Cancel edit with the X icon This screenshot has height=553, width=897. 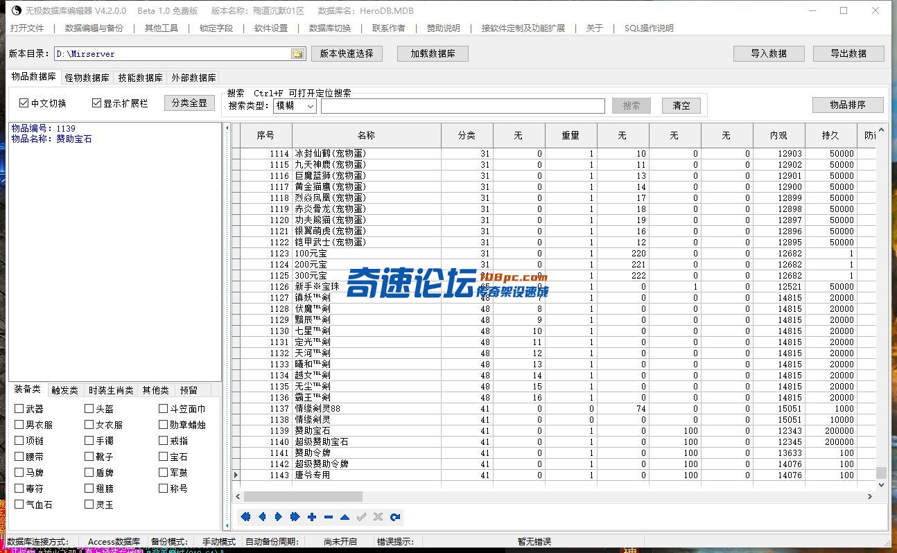click(x=378, y=517)
